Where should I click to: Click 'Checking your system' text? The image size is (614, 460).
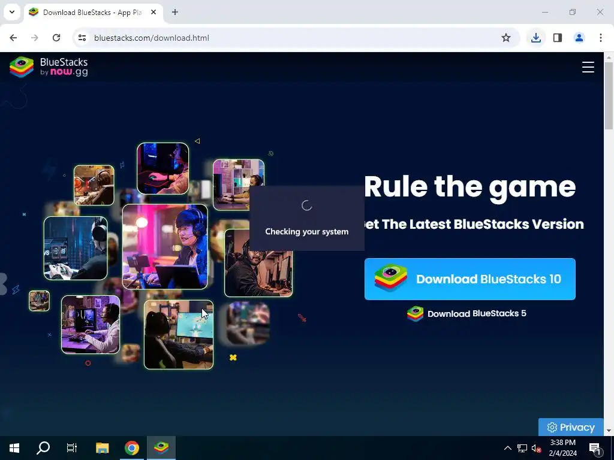point(306,232)
